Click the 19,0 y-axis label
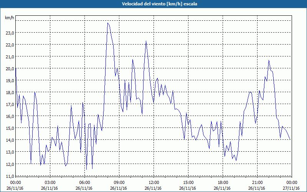 coord(10,81)
